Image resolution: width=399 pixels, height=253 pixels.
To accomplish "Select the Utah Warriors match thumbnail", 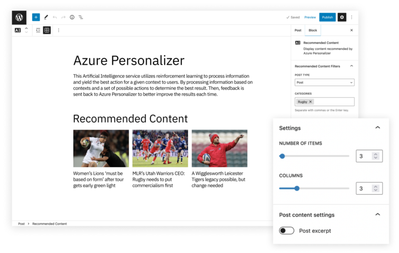I will click(x=160, y=148).
